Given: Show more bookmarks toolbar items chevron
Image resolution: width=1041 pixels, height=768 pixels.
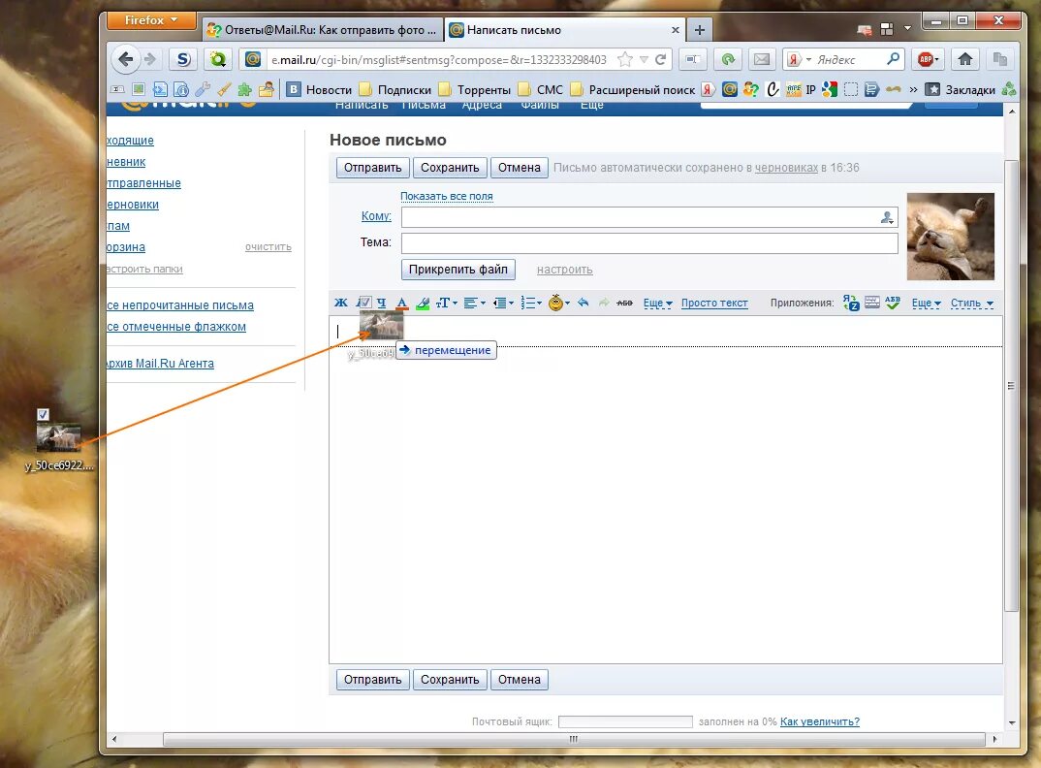Looking at the screenshot, I should pos(913,89).
